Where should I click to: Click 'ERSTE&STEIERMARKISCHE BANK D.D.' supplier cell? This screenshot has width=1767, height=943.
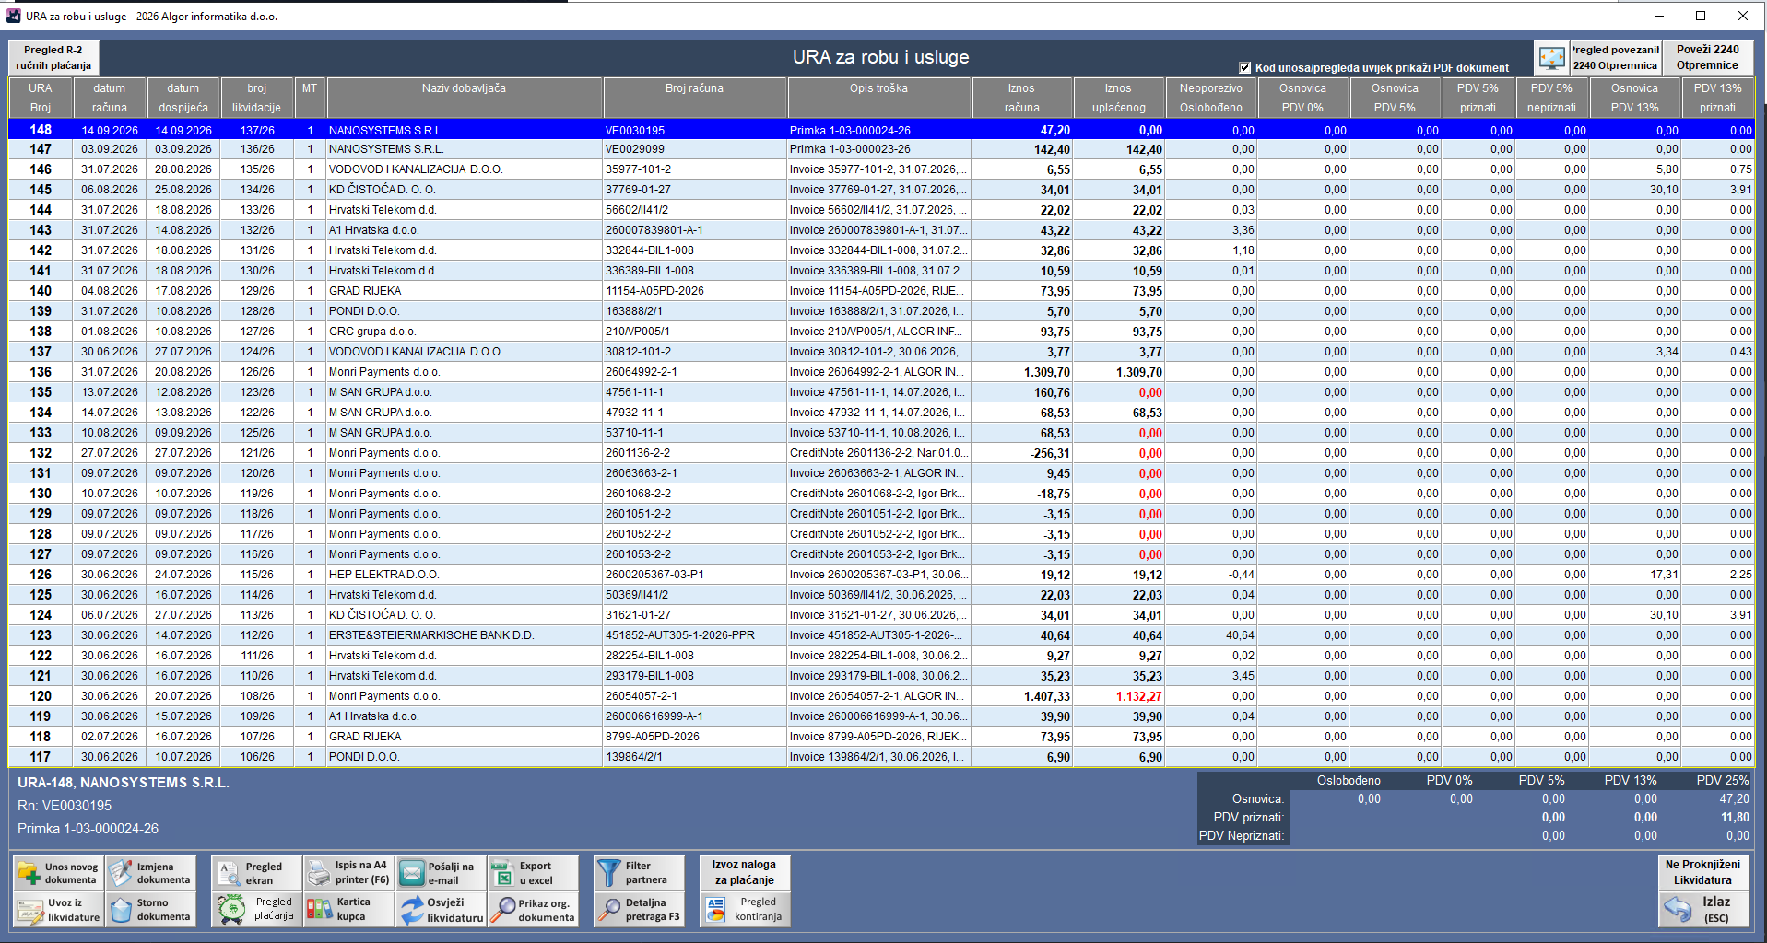465,635
